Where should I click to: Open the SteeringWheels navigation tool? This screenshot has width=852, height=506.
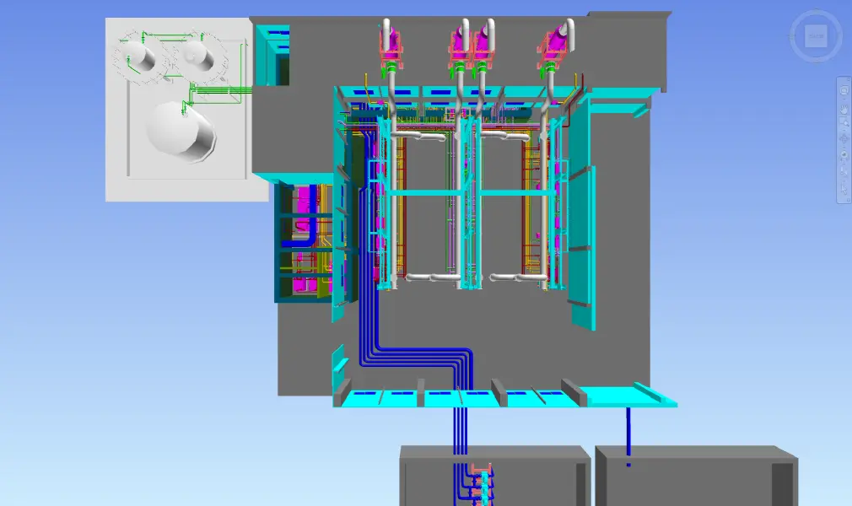point(844,92)
